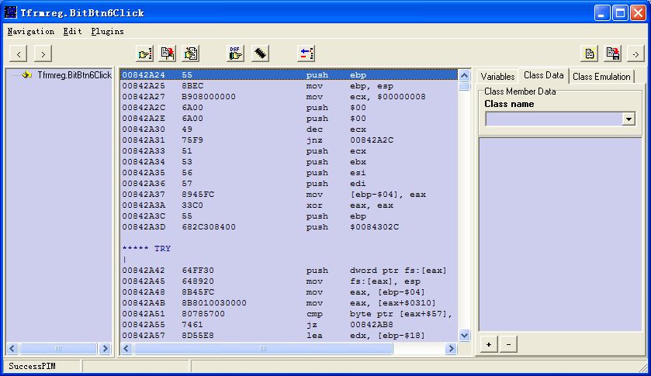Close the Tfrmreg.BitBtn6Click window
Screen dimensions: 651x376
pos(638,13)
